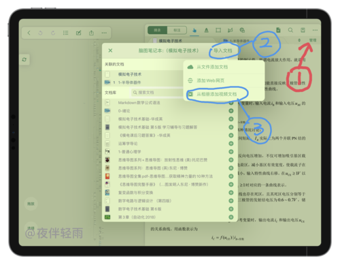Image resolution: width=340 pixels, height=265 pixels.
Task: Select the text highlight tool
Action: (206, 30)
